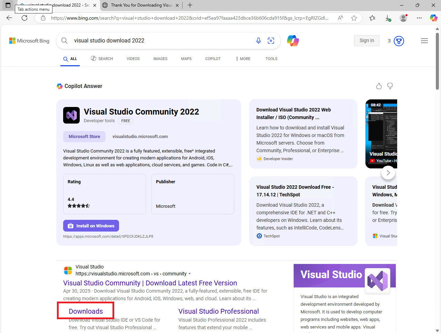Open the Downloads sublink
Image resolution: width=441 pixels, height=333 pixels.
86,311
